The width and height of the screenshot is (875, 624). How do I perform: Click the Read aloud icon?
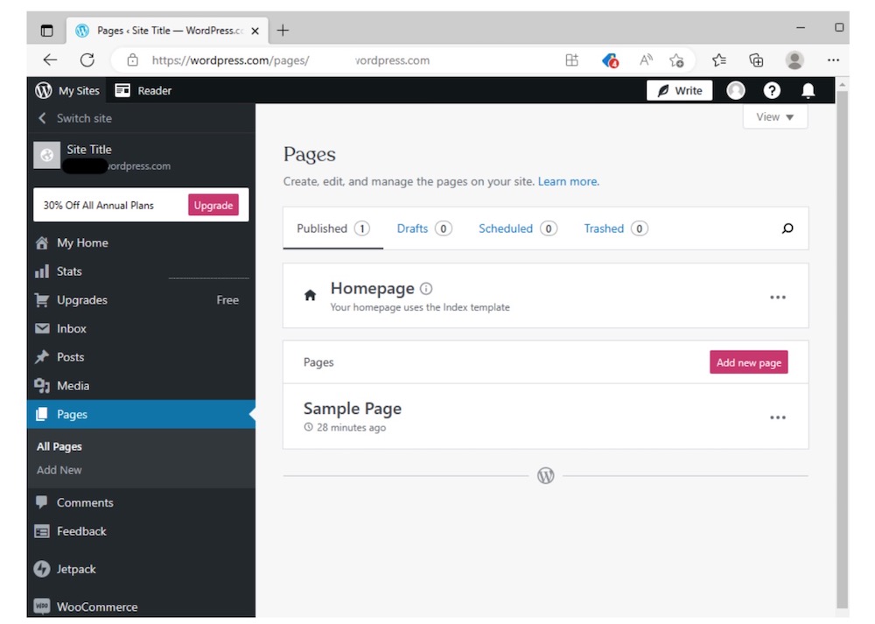pyautogui.click(x=647, y=60)
